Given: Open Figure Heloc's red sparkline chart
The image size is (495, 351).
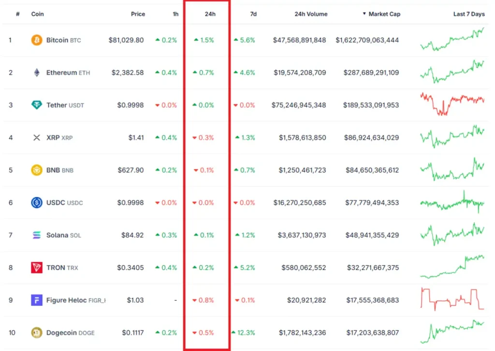Looking at the screenshot, I should pyautogui.click(x=452, y=299).
